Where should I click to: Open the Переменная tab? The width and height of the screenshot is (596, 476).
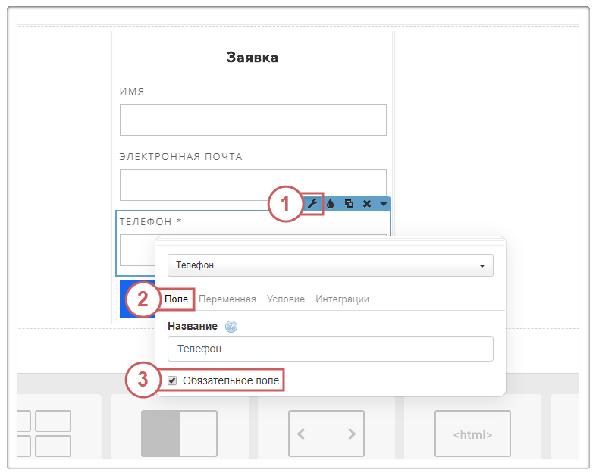(x=227, y=299)
